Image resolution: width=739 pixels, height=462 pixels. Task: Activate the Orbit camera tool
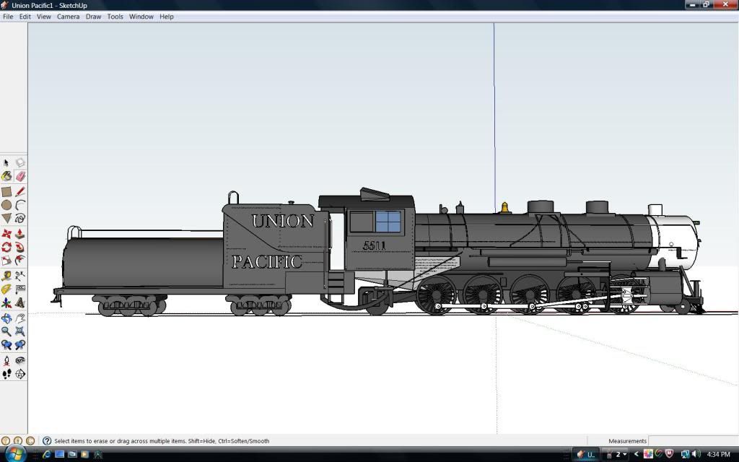pos(6,318)
